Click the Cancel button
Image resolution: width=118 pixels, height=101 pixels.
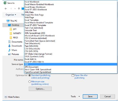pos(107,96)
